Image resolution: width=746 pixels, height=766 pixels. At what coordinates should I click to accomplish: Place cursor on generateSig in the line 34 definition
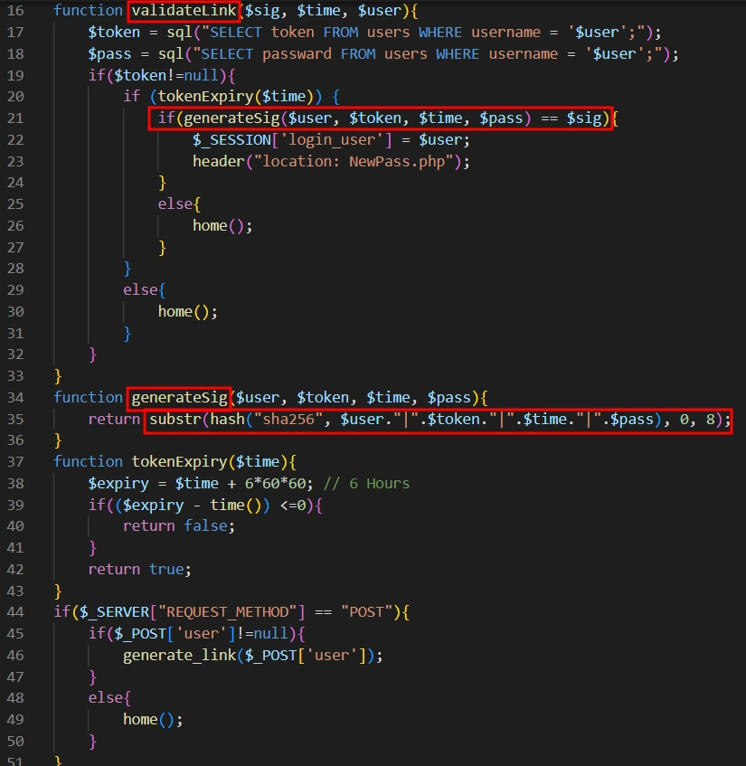(180, 397)
